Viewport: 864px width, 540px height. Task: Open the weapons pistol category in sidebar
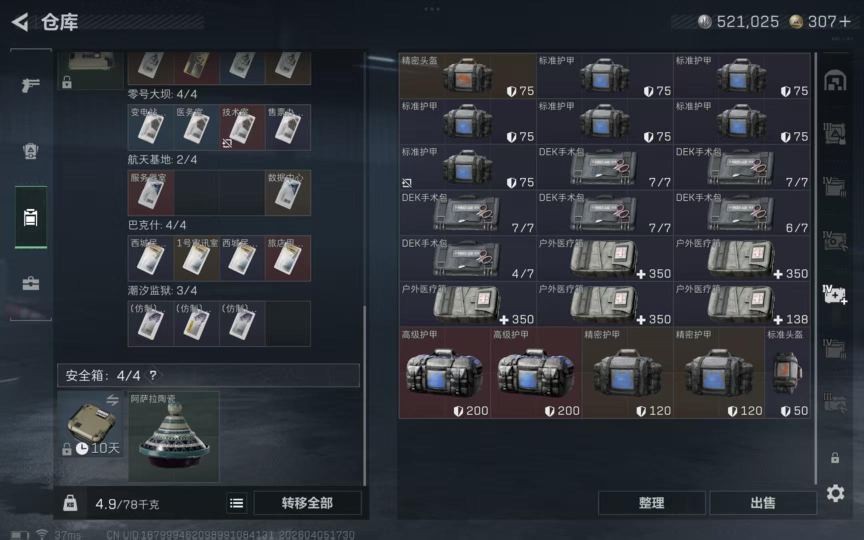coord(30,85)
